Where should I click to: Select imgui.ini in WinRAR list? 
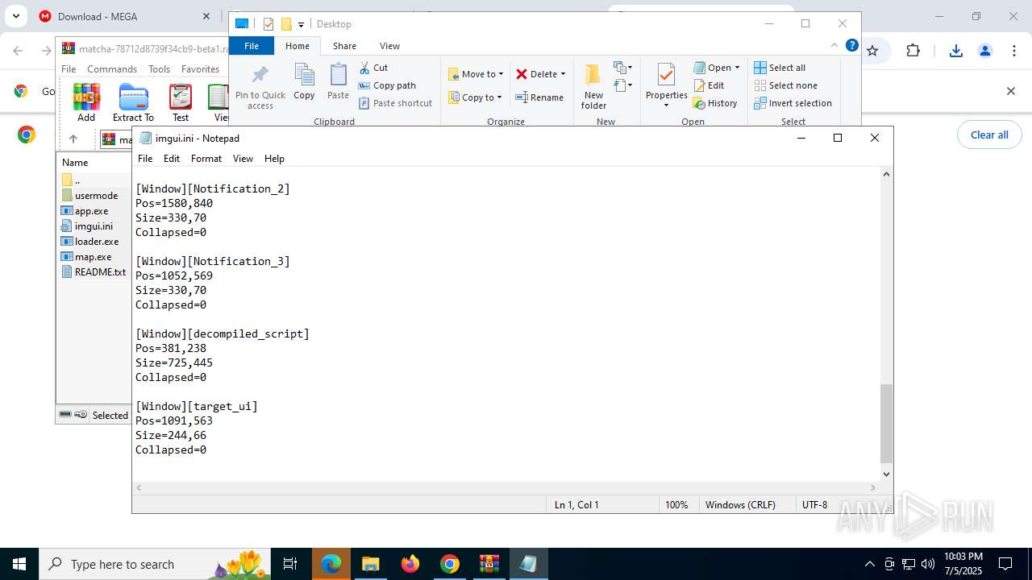click(94, 226)
